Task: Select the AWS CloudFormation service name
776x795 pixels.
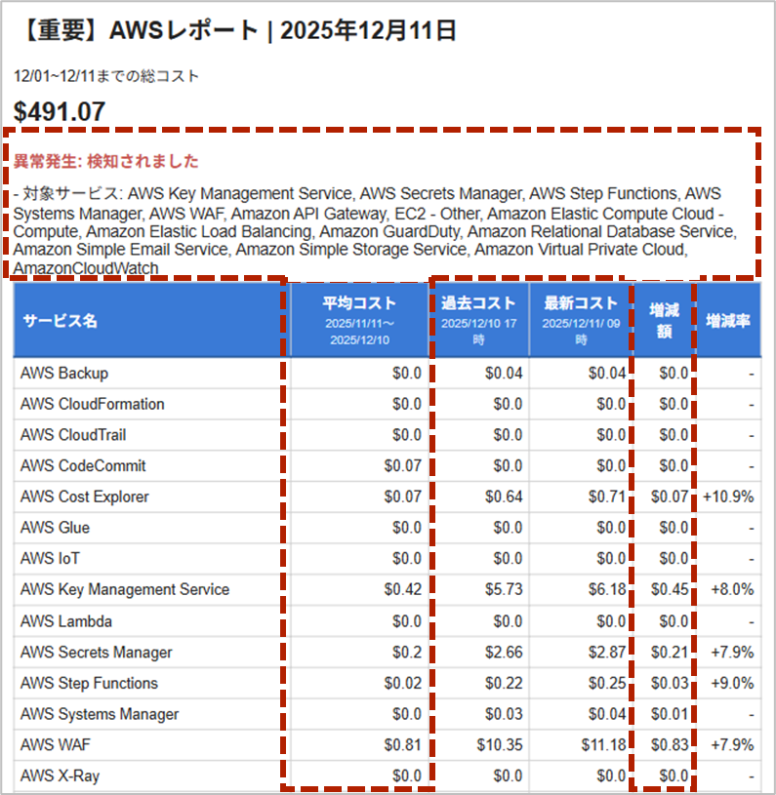Action: point(92,404)
